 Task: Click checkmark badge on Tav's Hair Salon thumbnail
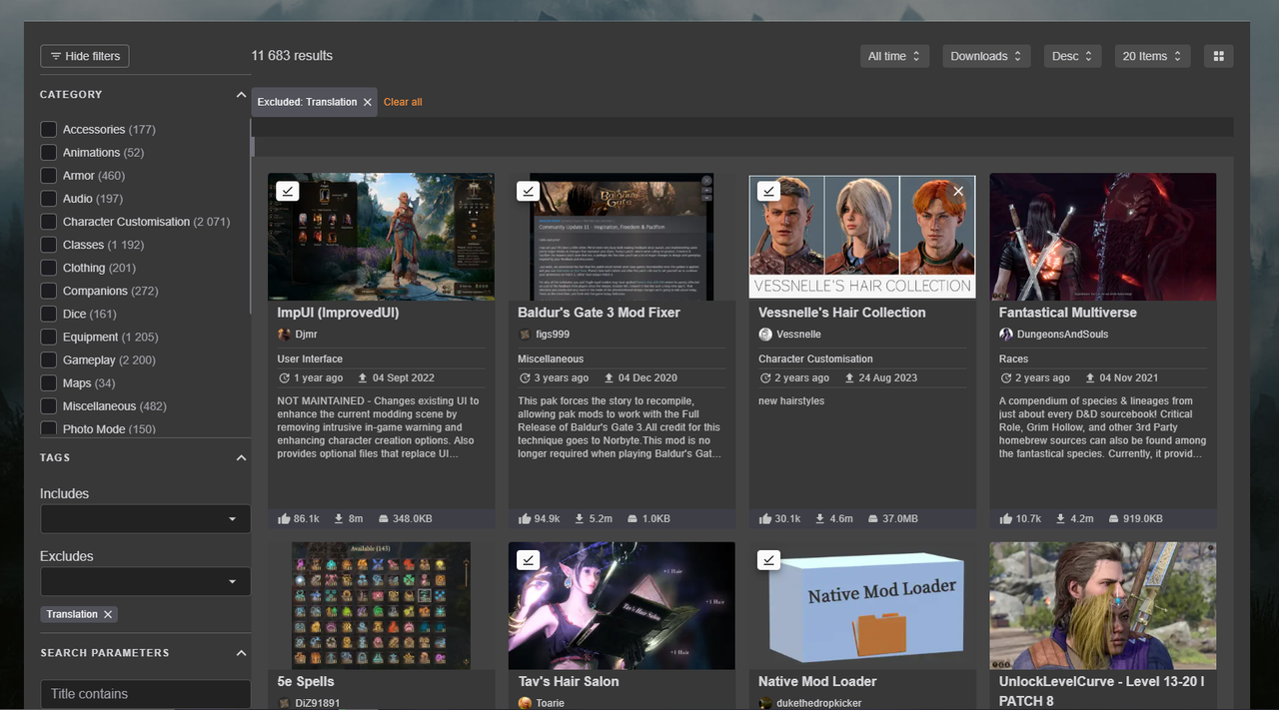528,560
